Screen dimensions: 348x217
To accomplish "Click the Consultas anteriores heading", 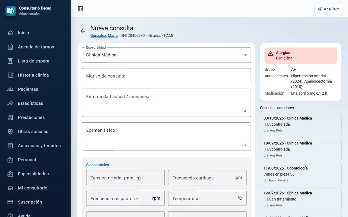I will 277,108.
